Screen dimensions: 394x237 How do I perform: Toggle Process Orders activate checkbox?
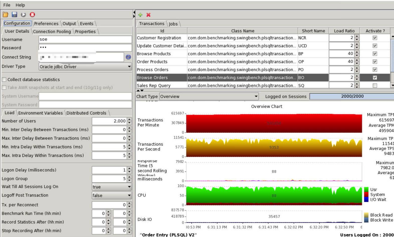click(375, 70)
